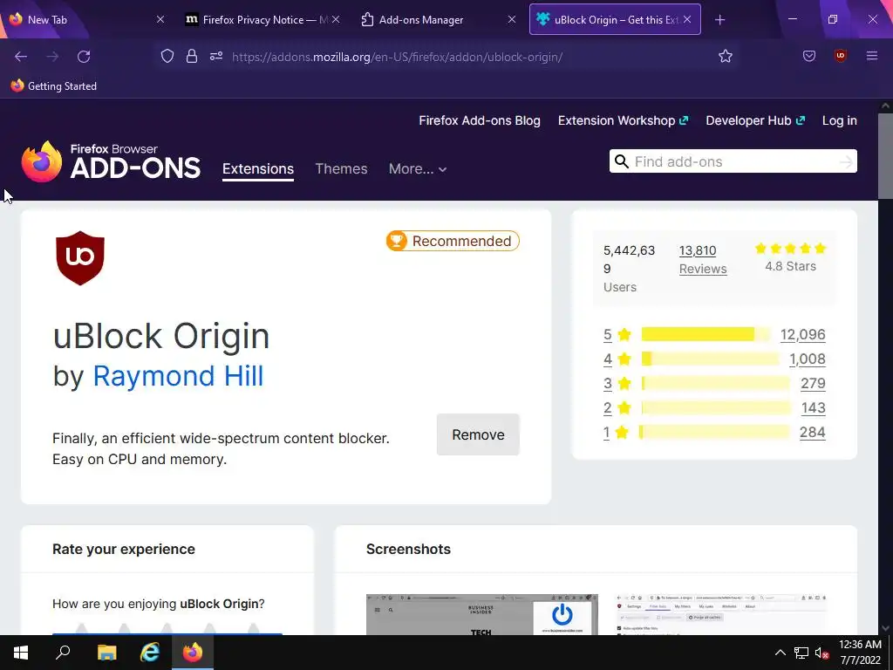Click the 4-star rating bar

click(x=711, y=359)
